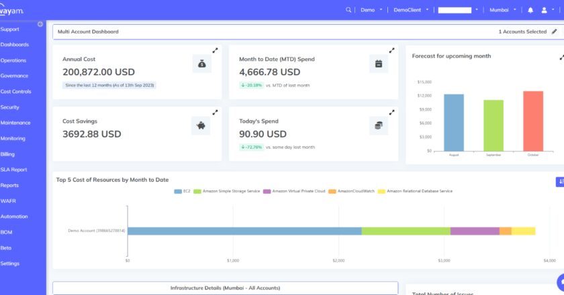The height and width of the screenshot is (295, 564).
Task: Open WAFR in the sidebar
Action: coord(8,201)
